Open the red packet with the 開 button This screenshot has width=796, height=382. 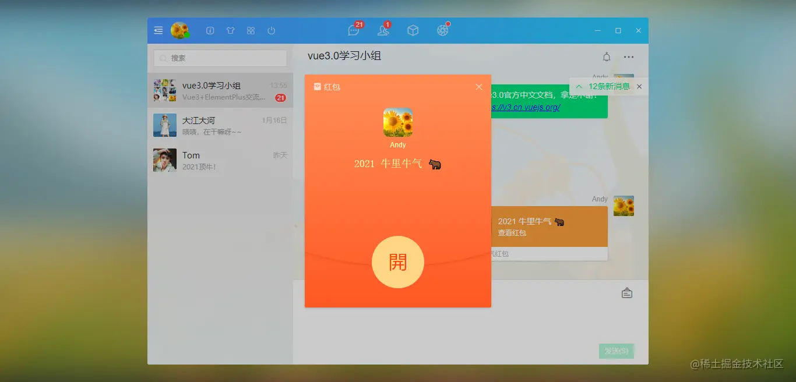pos(398,262)
